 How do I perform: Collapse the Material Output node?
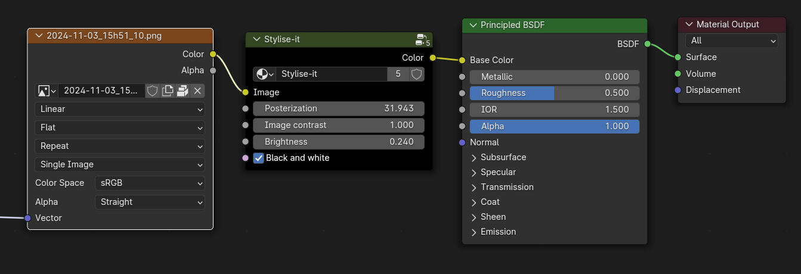click(x=689, y=24)
